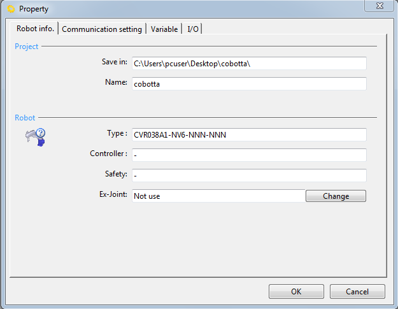The image size is (398, 309).
Task: Click the 'Ex-Joint:' label text
Action: tap(112, 194)
